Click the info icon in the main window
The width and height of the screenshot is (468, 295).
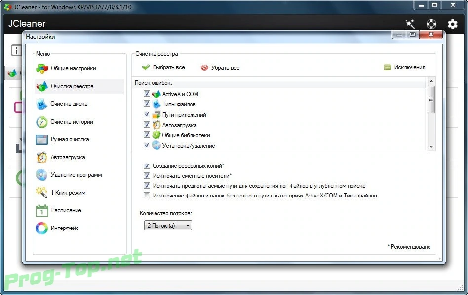16,50
